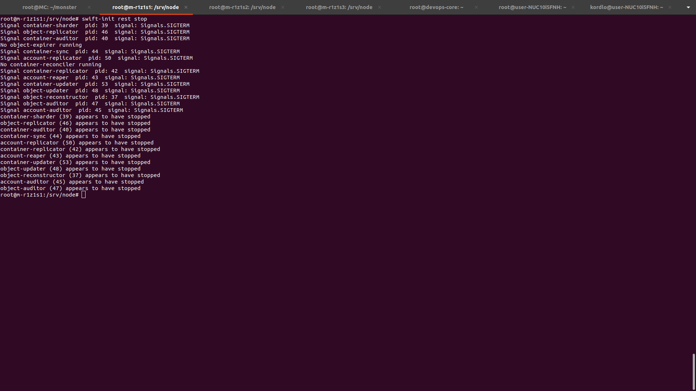Open the root@user-NUC10i5FNH tab
The image size is (696, 391).
click(x=532, y=7)
